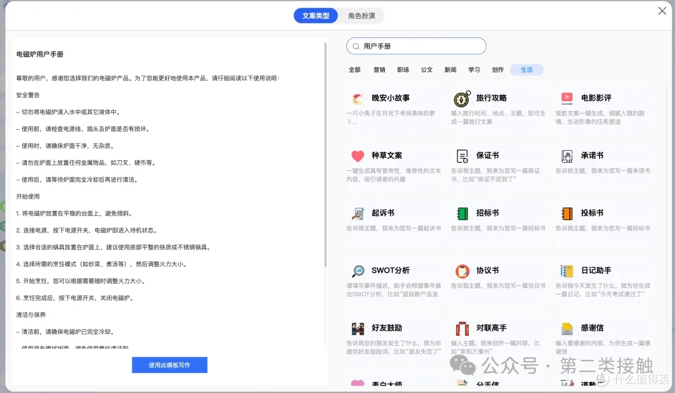Open the 投标书 template title
This screenshot has height=393, width=675.
(x=592, y=213)
